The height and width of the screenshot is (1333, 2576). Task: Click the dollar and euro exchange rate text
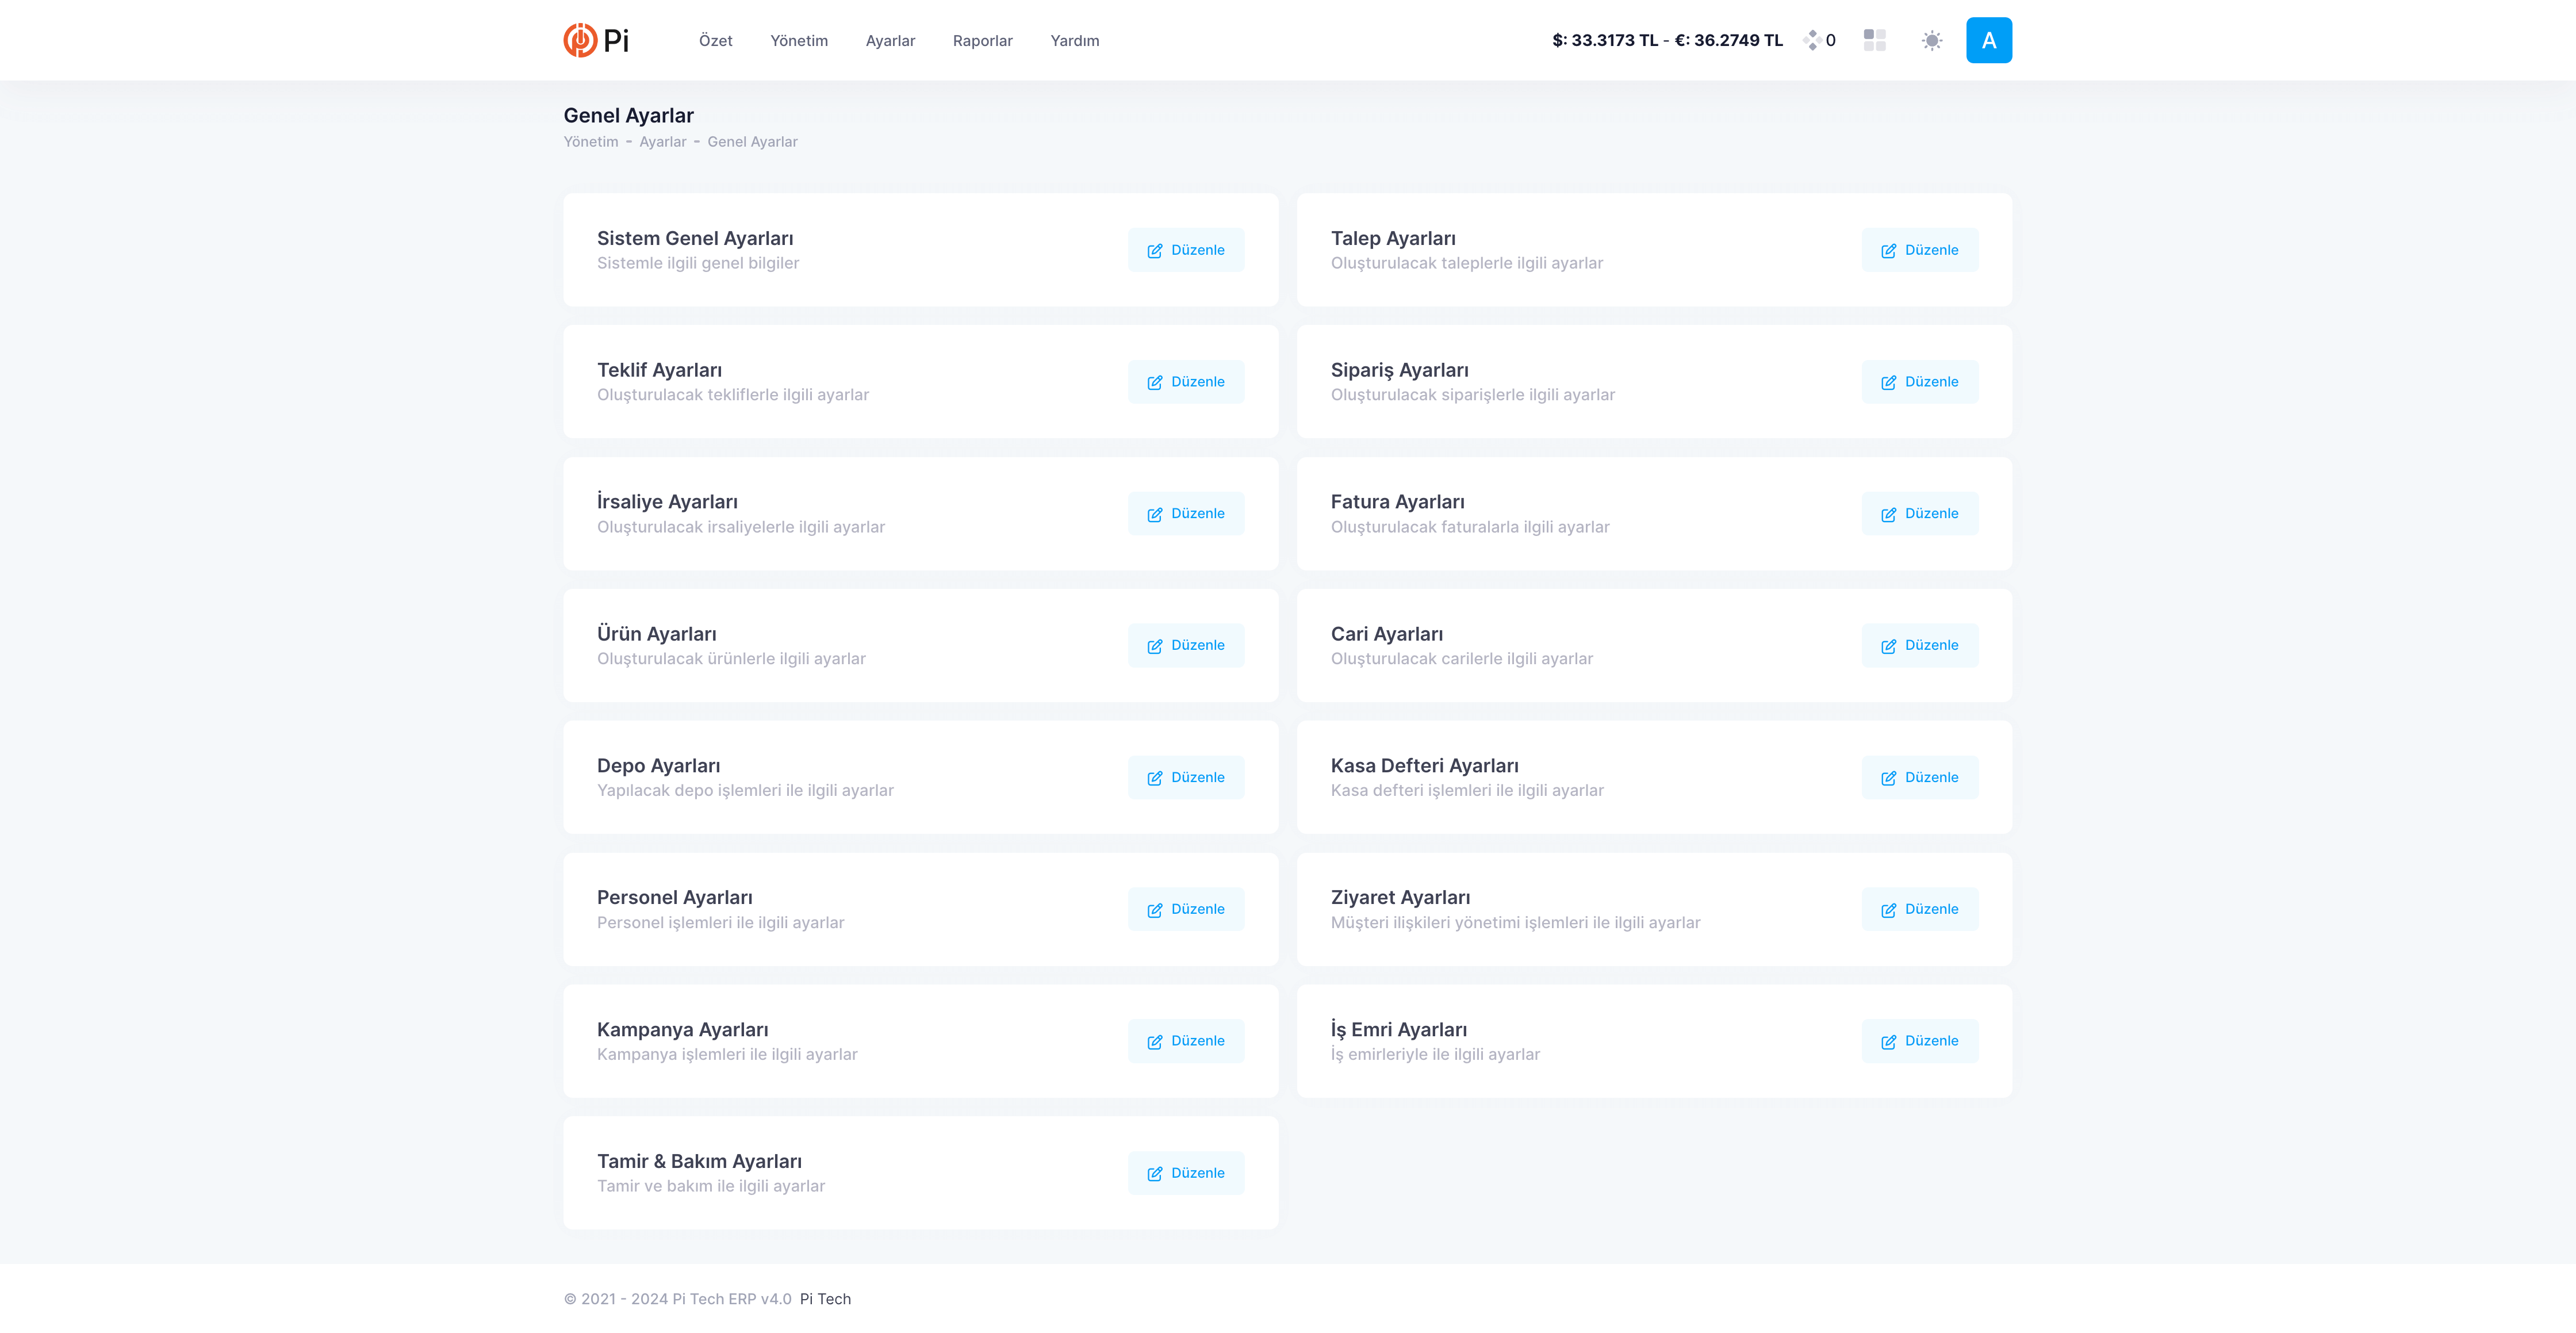1667,41
